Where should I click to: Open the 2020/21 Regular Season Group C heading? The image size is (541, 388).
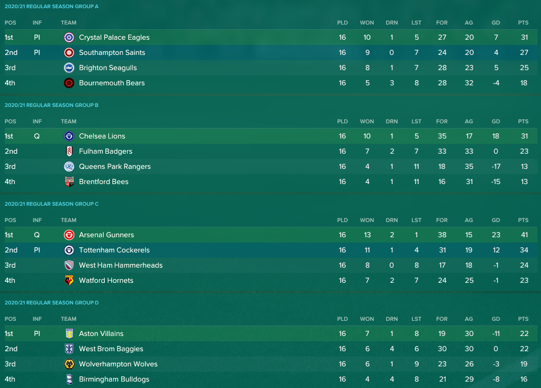coord(52,204)
